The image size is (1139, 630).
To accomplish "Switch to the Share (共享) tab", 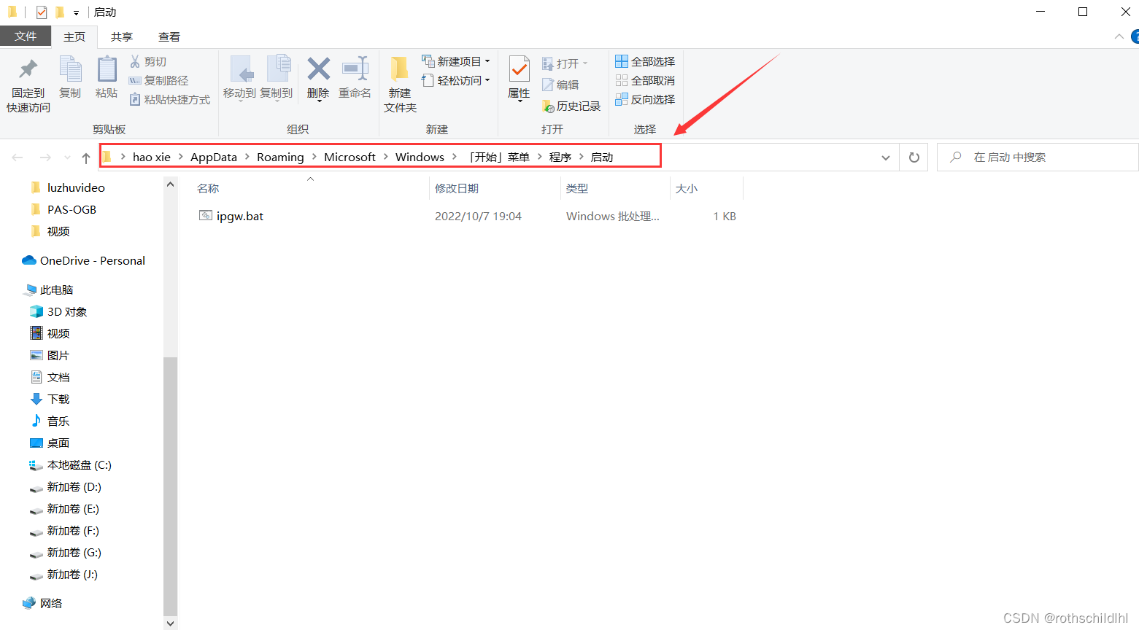I will 122,36.
